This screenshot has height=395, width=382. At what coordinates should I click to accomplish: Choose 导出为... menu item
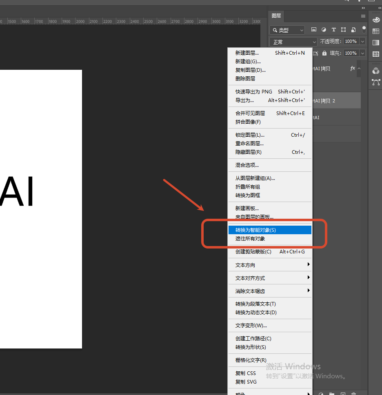tap(270, 100)
